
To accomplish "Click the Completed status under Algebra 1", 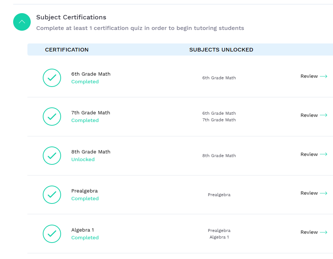I will (85, 238).
